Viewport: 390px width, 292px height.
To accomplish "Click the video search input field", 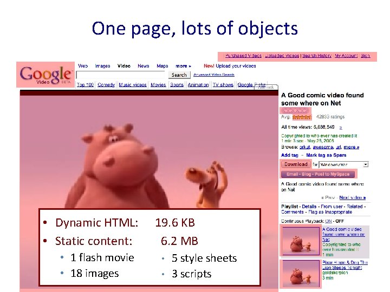I will point(120,75).
